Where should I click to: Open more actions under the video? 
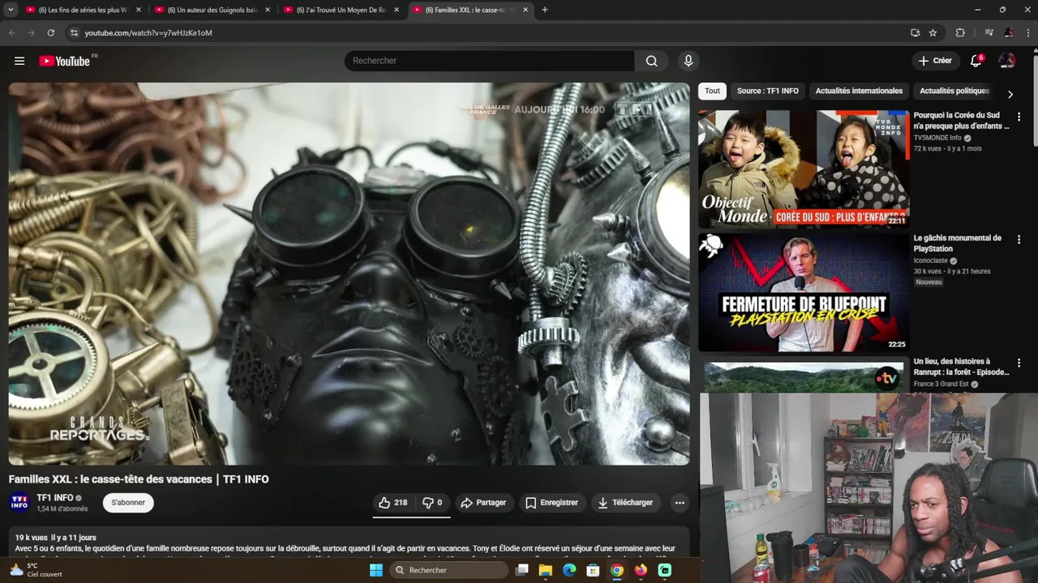[x=680, y=503]
